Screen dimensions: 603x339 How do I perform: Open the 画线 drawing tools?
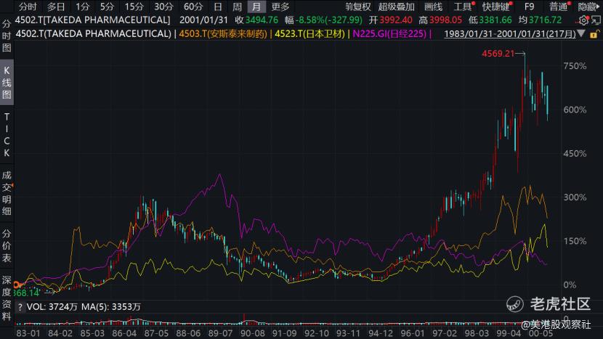pos(434,7)
